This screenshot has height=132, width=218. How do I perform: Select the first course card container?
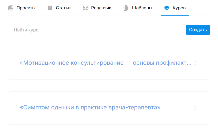pyautogui.click(x=109, y=63)
